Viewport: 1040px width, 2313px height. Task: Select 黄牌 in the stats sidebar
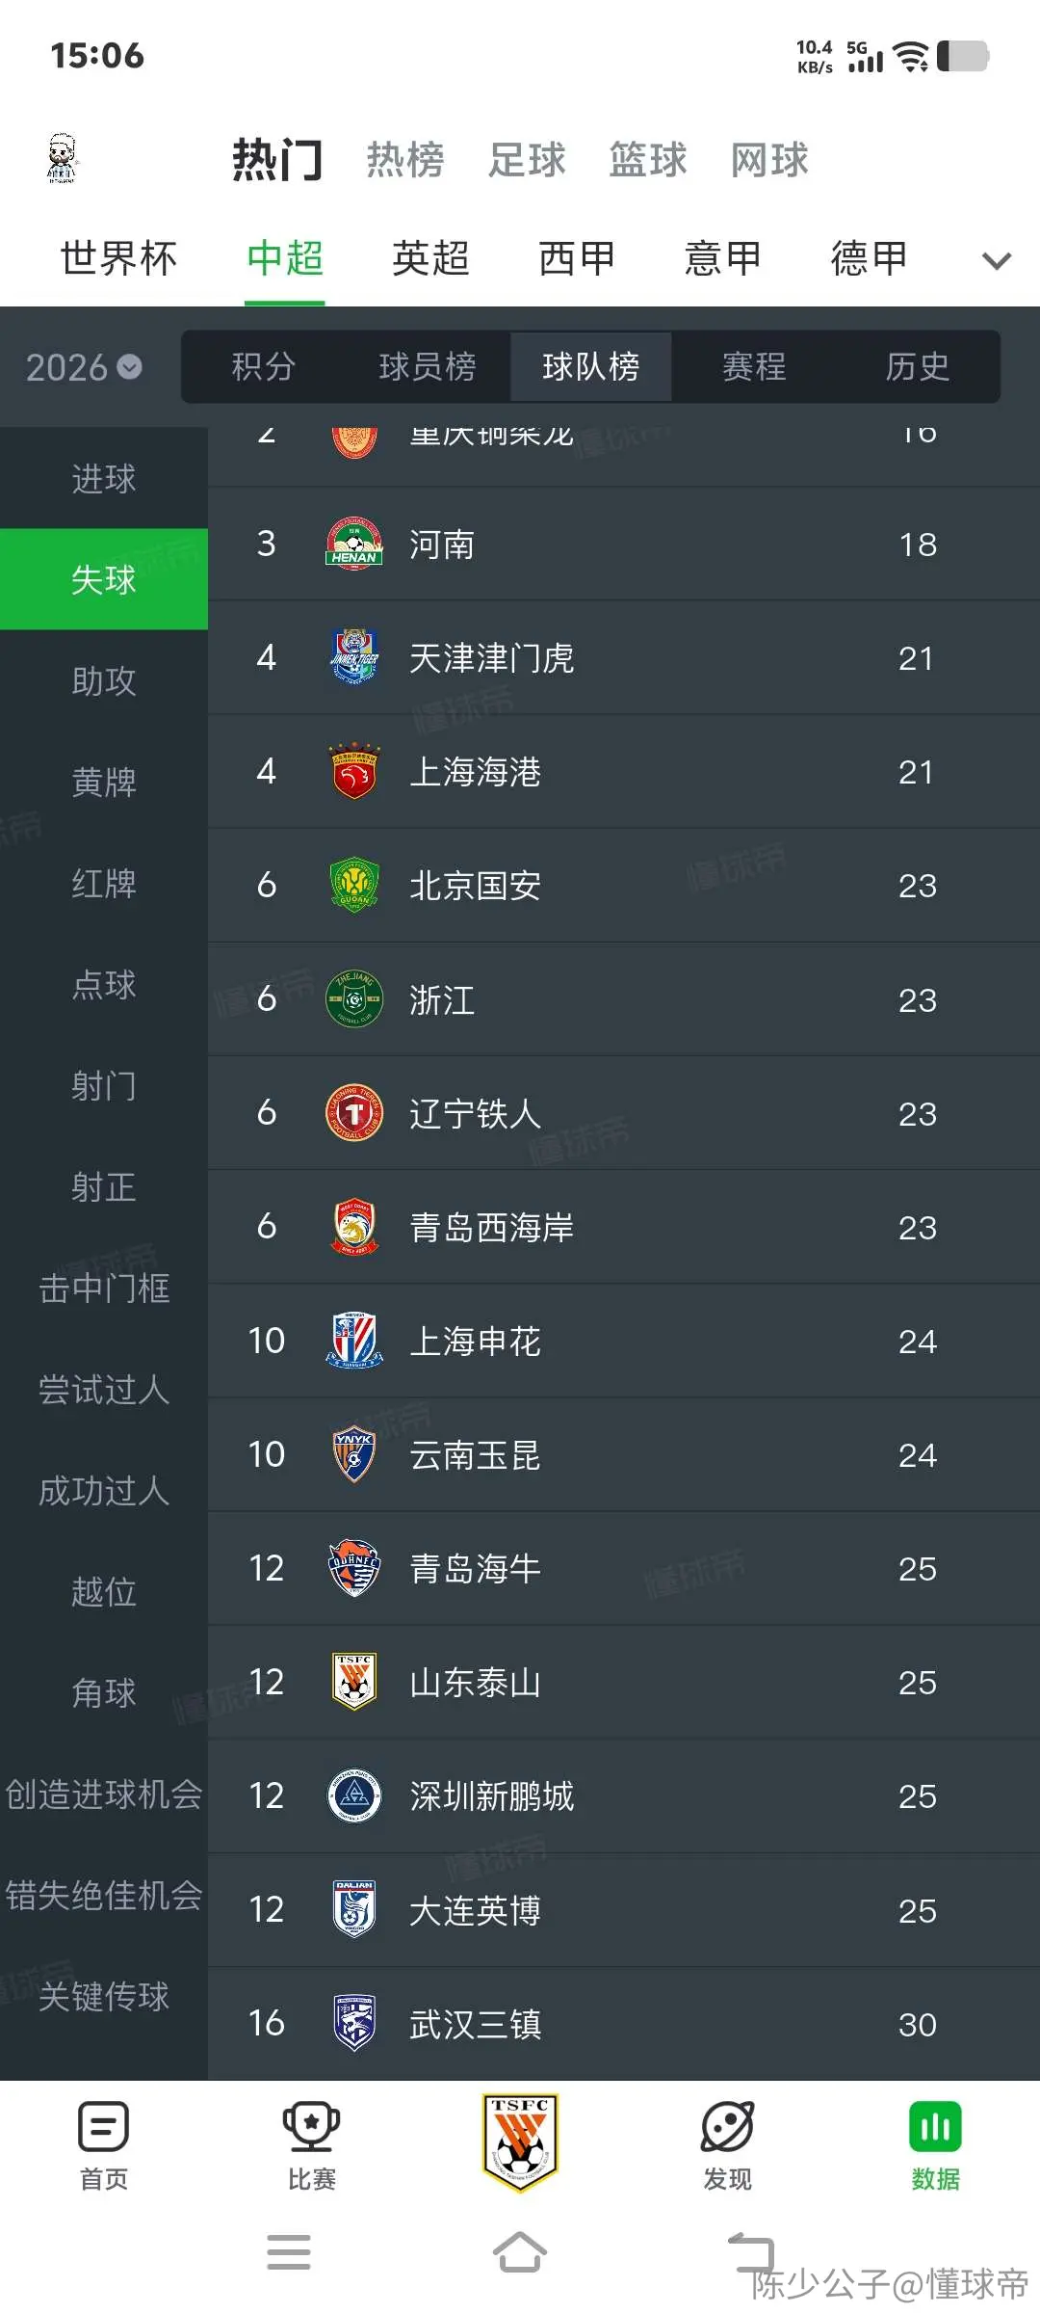(x=104, y=782)
